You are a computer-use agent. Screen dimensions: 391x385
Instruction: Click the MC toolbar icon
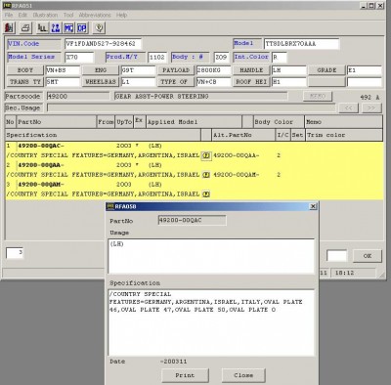68,28
